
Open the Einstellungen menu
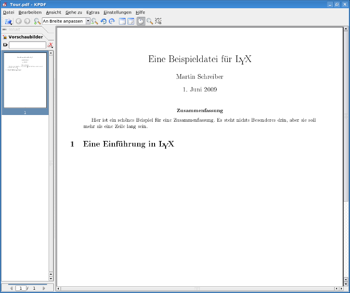[117, 13]
